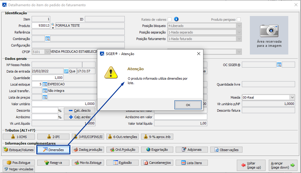Expand Posição faturamento dropdown
Image resolution: width=301 pixels, height=173 pixels.
(x=239, y=39)
